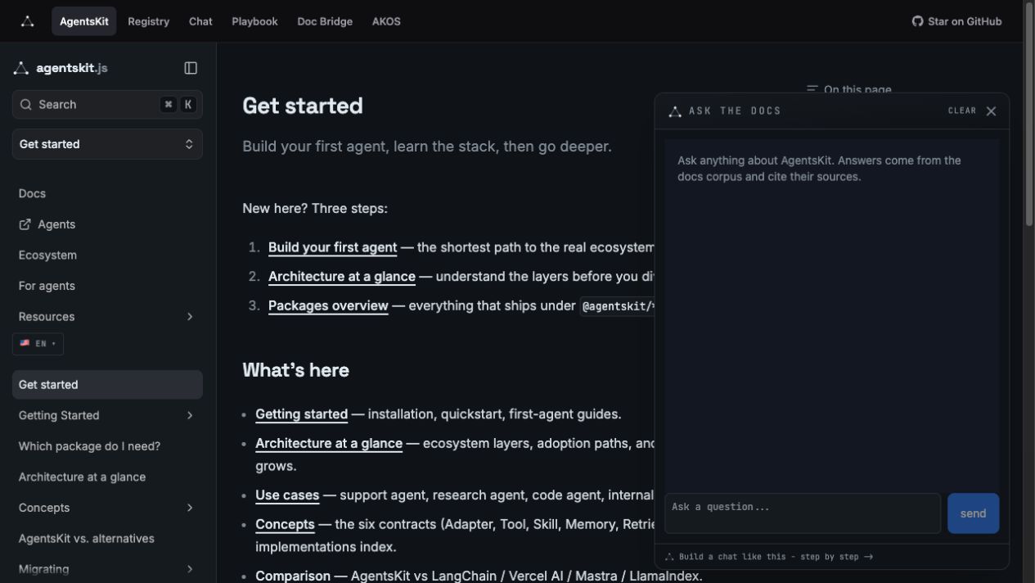This screenshot has width=1035, height=583.
Task: Open the Doc Bridge top nav item
Action: pos(325,21)
